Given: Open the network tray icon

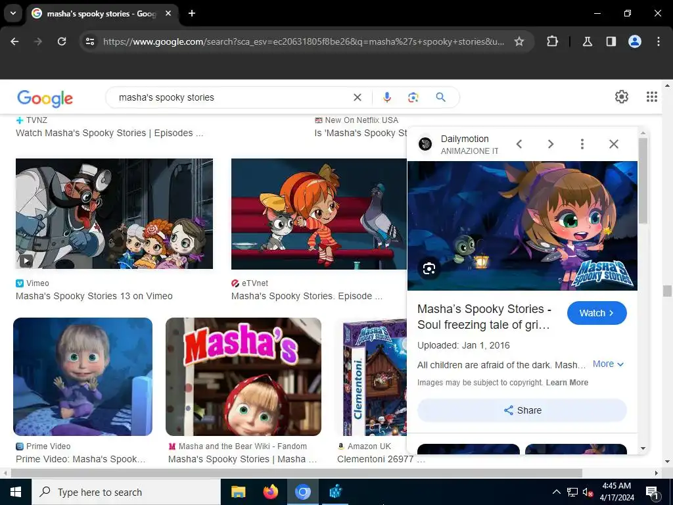Looking at the screenshot, I should click(572, 492).
